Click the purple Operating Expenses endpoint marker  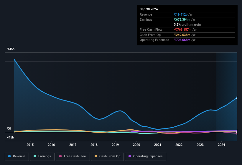237,131
